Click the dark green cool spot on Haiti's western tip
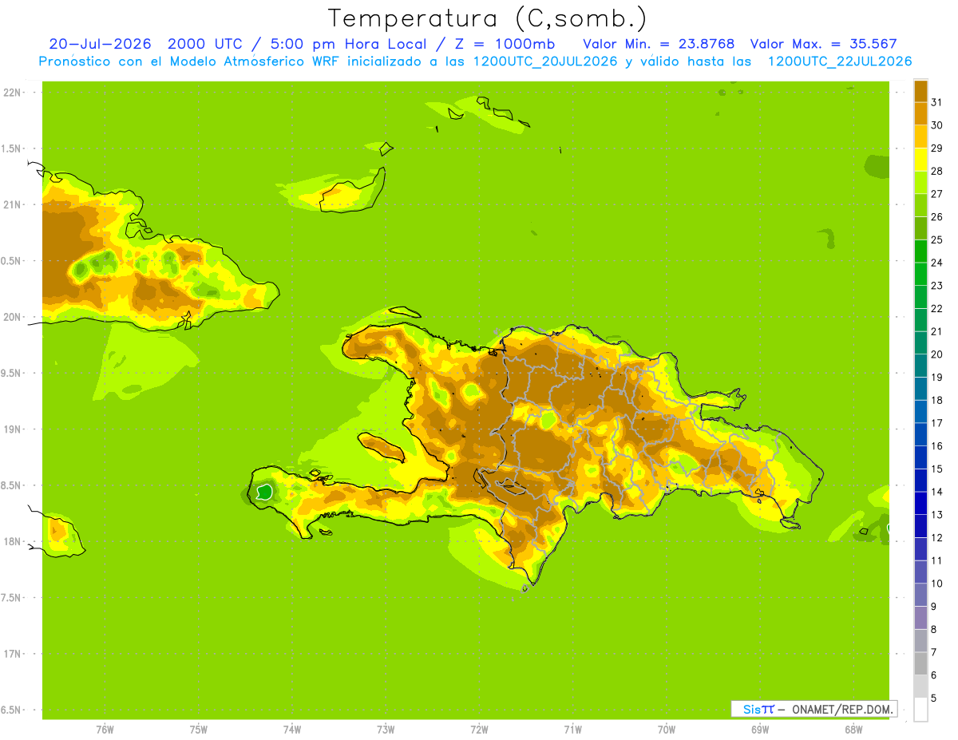958x740 pixels. pos(265,492)
